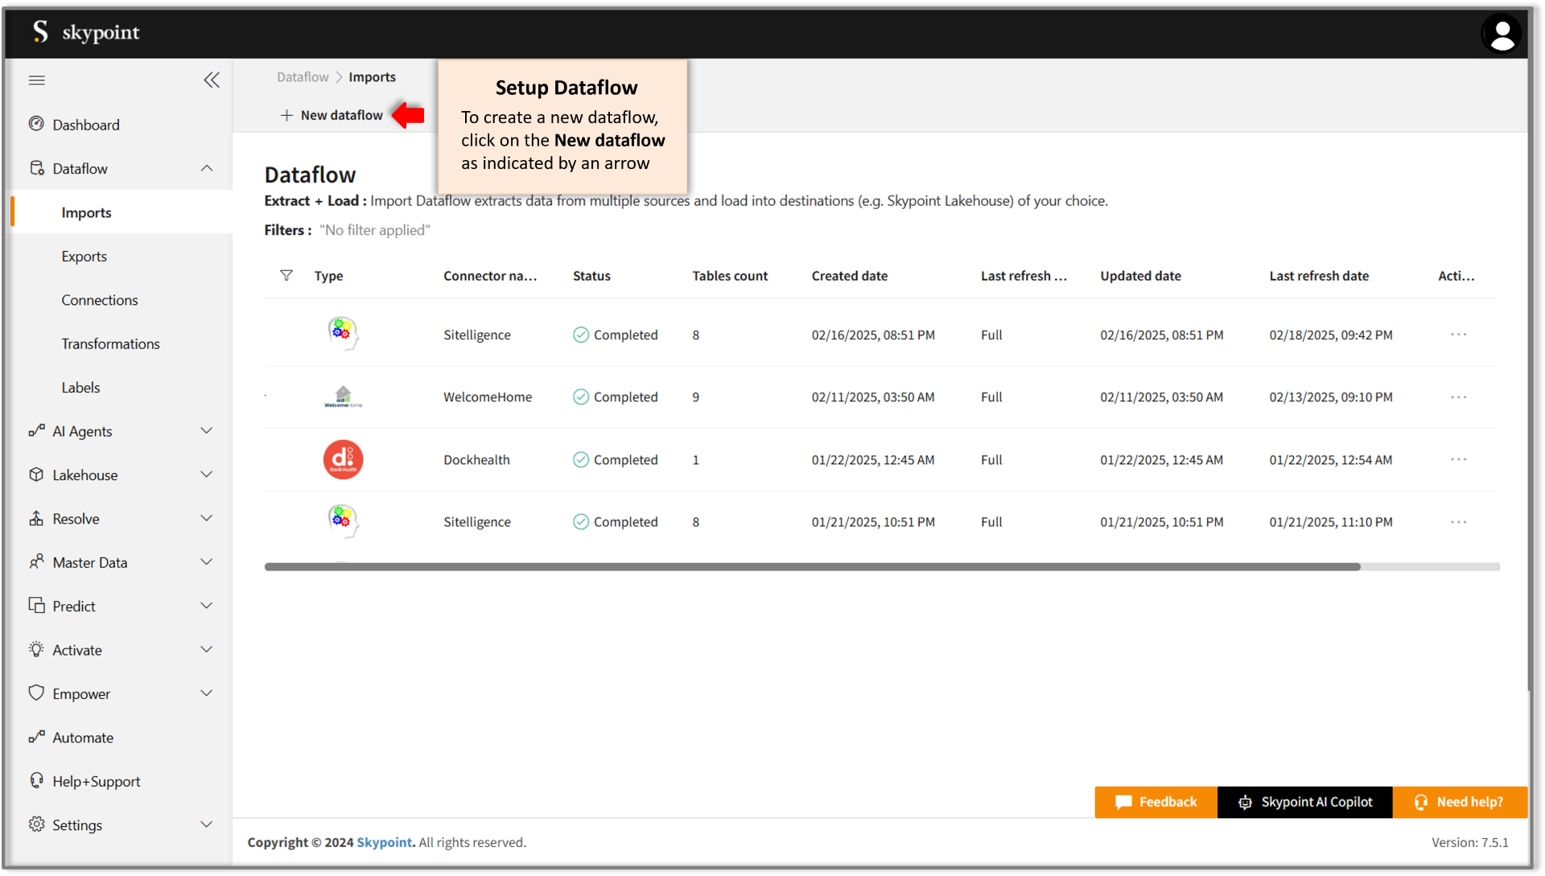1545x876 pixels.
Task: Click the Dashboard gauge icon
Action: tap(36, 124)
